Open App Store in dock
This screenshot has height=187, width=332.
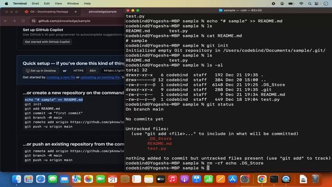232,179
